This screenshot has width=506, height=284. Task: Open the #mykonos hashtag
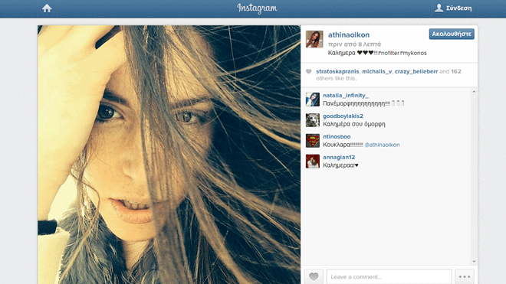point(413,53)
